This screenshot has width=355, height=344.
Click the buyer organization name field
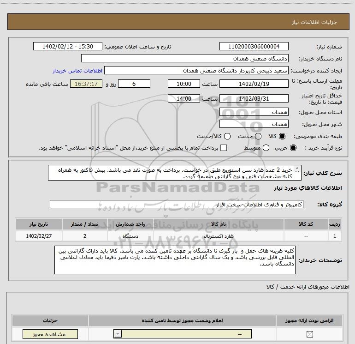click(185, 58)
